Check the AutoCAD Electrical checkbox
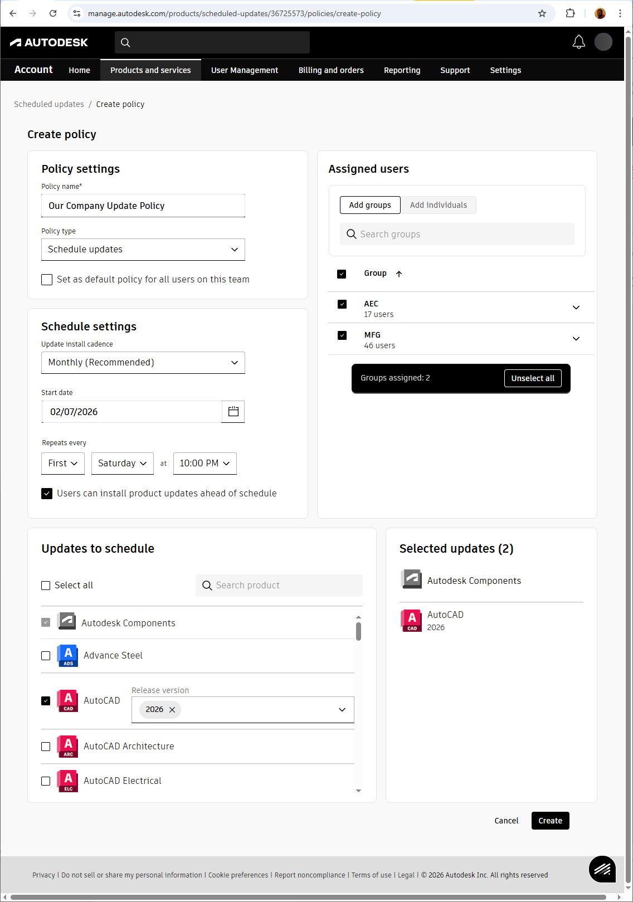This screenshot has height=902, width=633. [x=46, y=781]
